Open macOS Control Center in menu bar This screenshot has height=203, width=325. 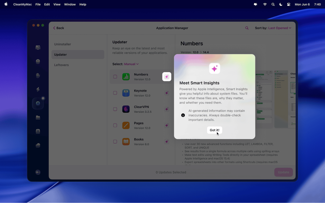289,5
